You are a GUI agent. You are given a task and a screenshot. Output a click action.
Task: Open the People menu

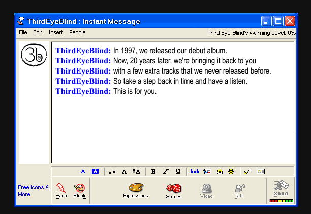click(x=77, y=32)
